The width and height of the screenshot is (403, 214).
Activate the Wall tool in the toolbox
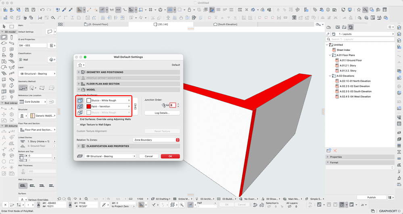(x=4, y=37)
